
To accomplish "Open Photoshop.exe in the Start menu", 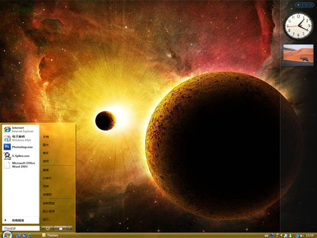I will coord(20,147).
